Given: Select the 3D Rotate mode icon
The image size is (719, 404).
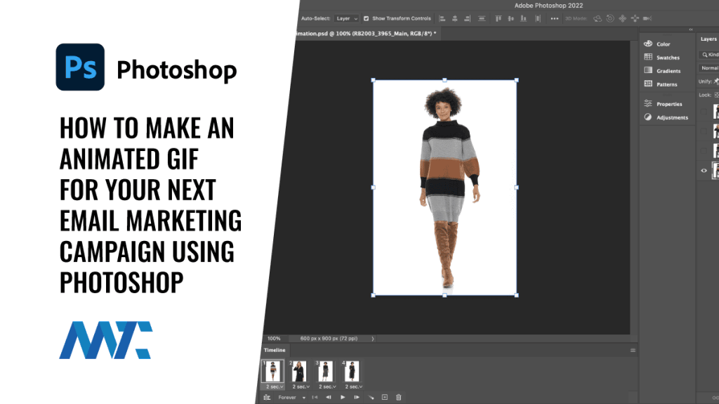Looking at the screenshot, I should 598,19.
